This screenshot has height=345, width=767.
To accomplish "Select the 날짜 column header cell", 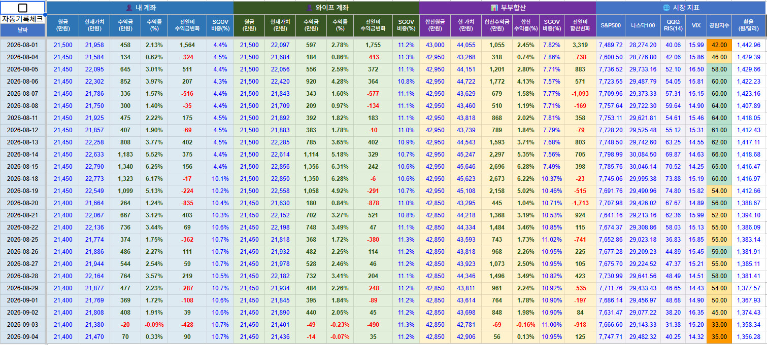I will click(x=23, y=30).
